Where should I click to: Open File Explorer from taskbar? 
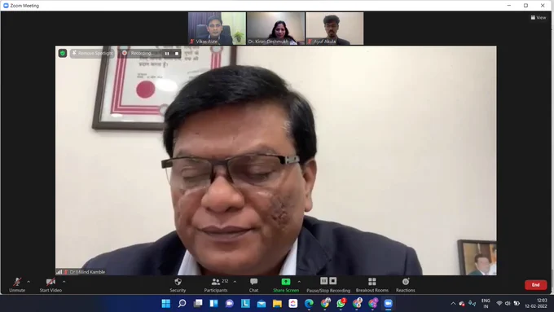(277, 304)
